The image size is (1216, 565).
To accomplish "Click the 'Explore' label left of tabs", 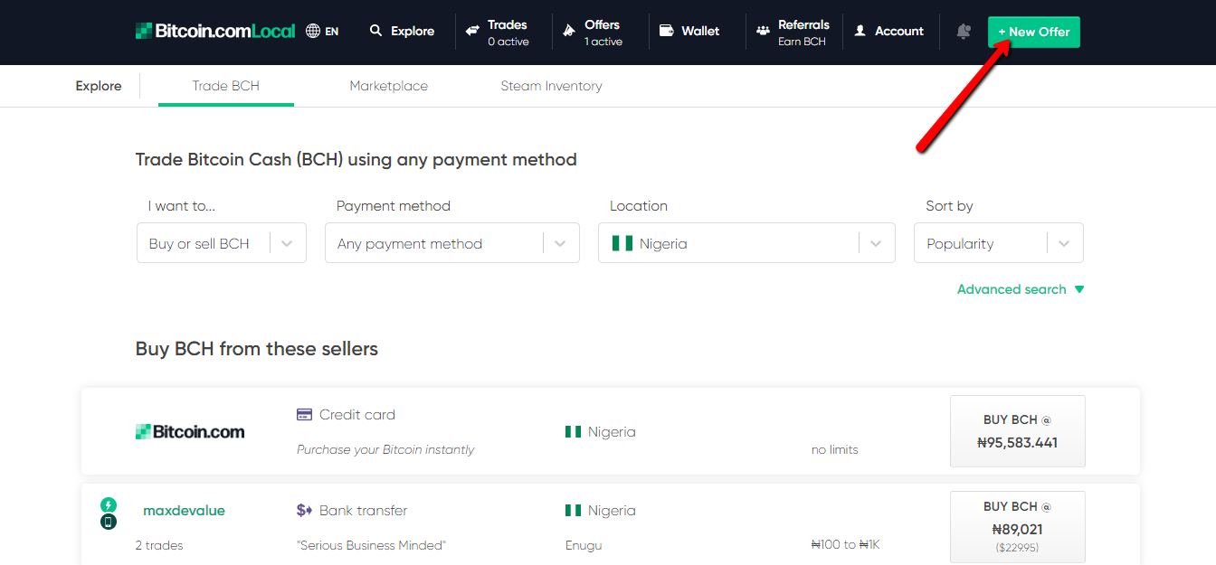I will (99, 86).
